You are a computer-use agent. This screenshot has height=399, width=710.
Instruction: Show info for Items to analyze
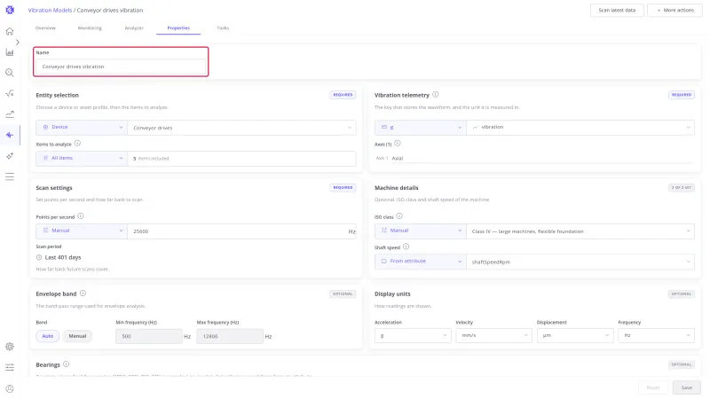point(77,144)
